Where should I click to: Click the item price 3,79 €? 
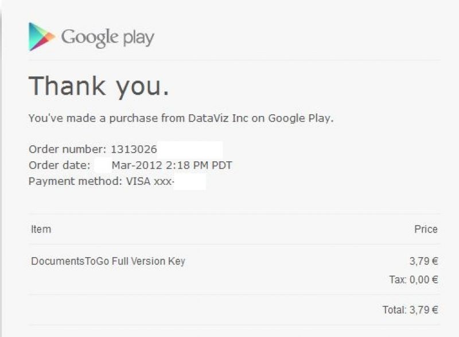423,261
